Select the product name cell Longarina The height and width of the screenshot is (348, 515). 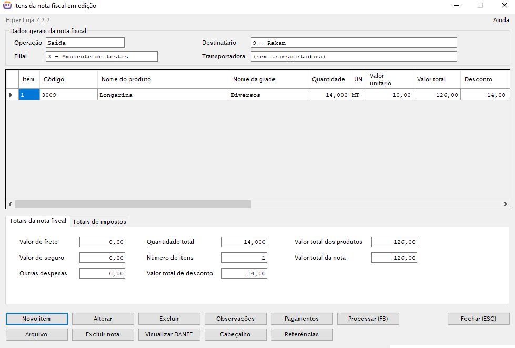point(163,95)
